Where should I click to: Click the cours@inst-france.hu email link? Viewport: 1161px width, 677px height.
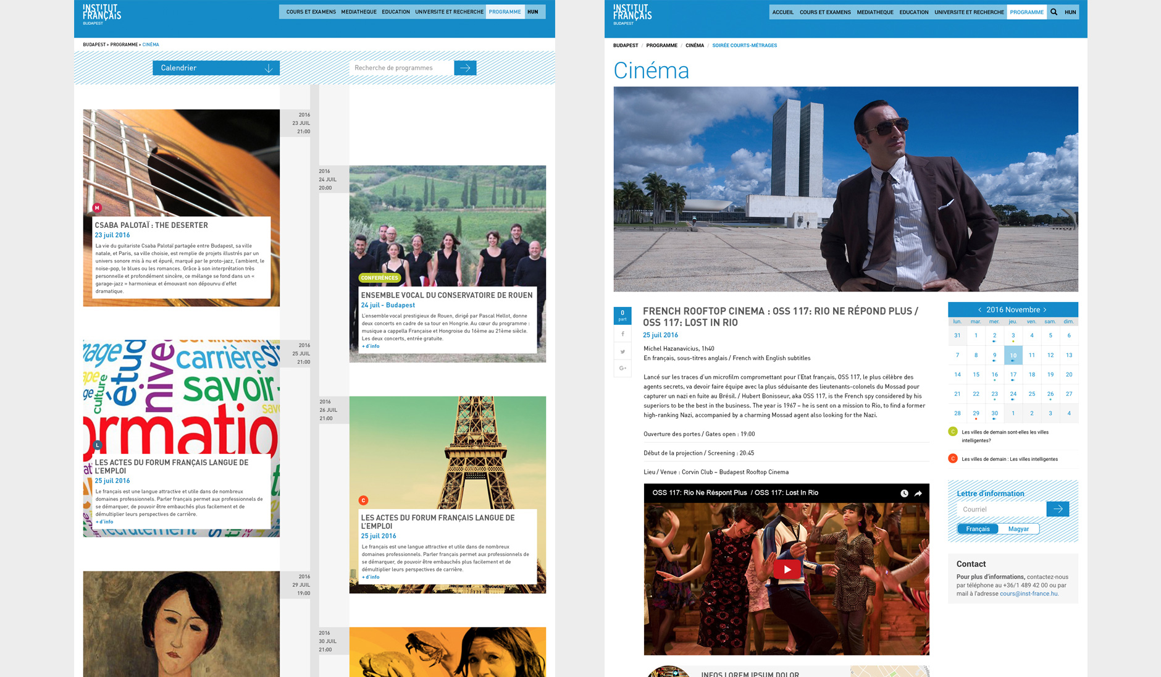[x=1029, y=594]
